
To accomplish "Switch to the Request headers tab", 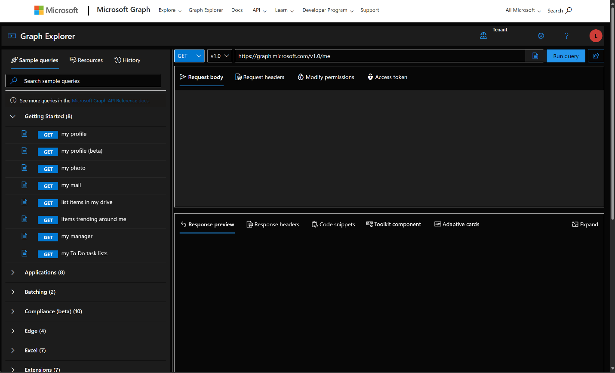I will click(x=260, y=77).
